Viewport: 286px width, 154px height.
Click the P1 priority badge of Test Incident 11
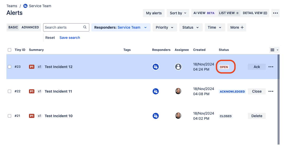[32, 91]
